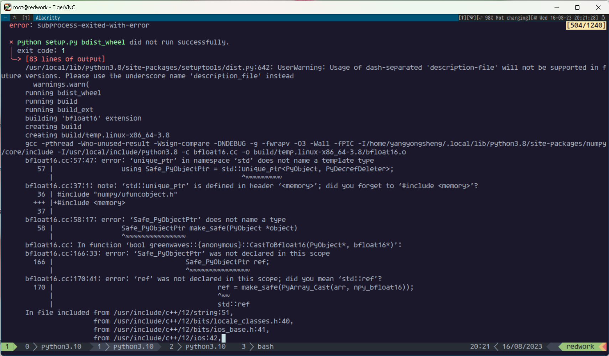Click the 20:21 clock in tmux status bar
This screenshot has height=356, width=609.
[x=480, y=346]
